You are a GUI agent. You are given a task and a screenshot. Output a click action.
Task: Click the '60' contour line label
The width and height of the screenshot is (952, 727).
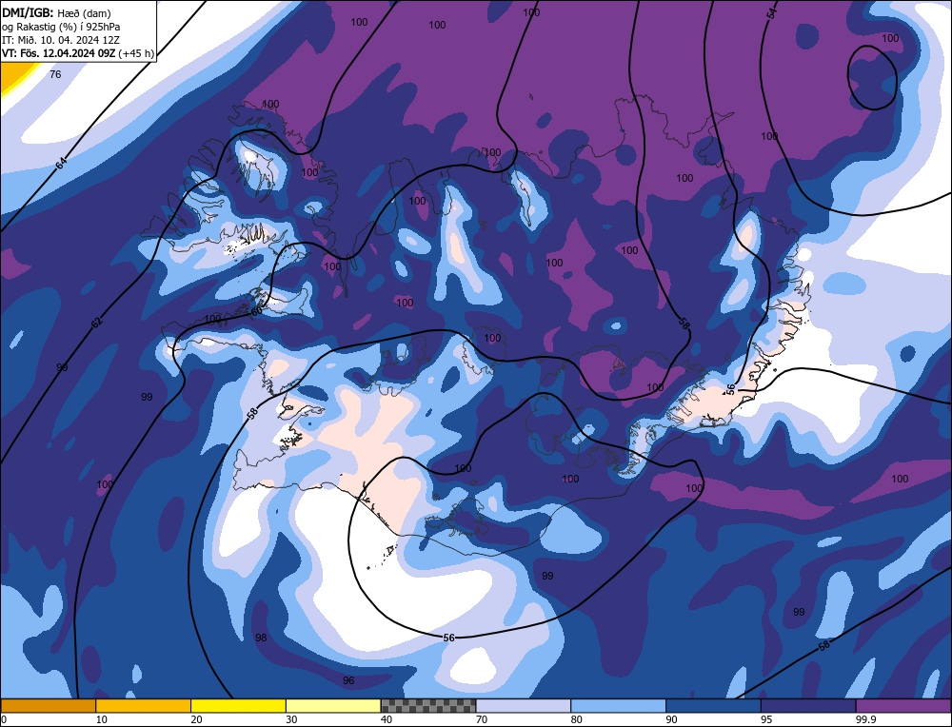tap(257, 311)
